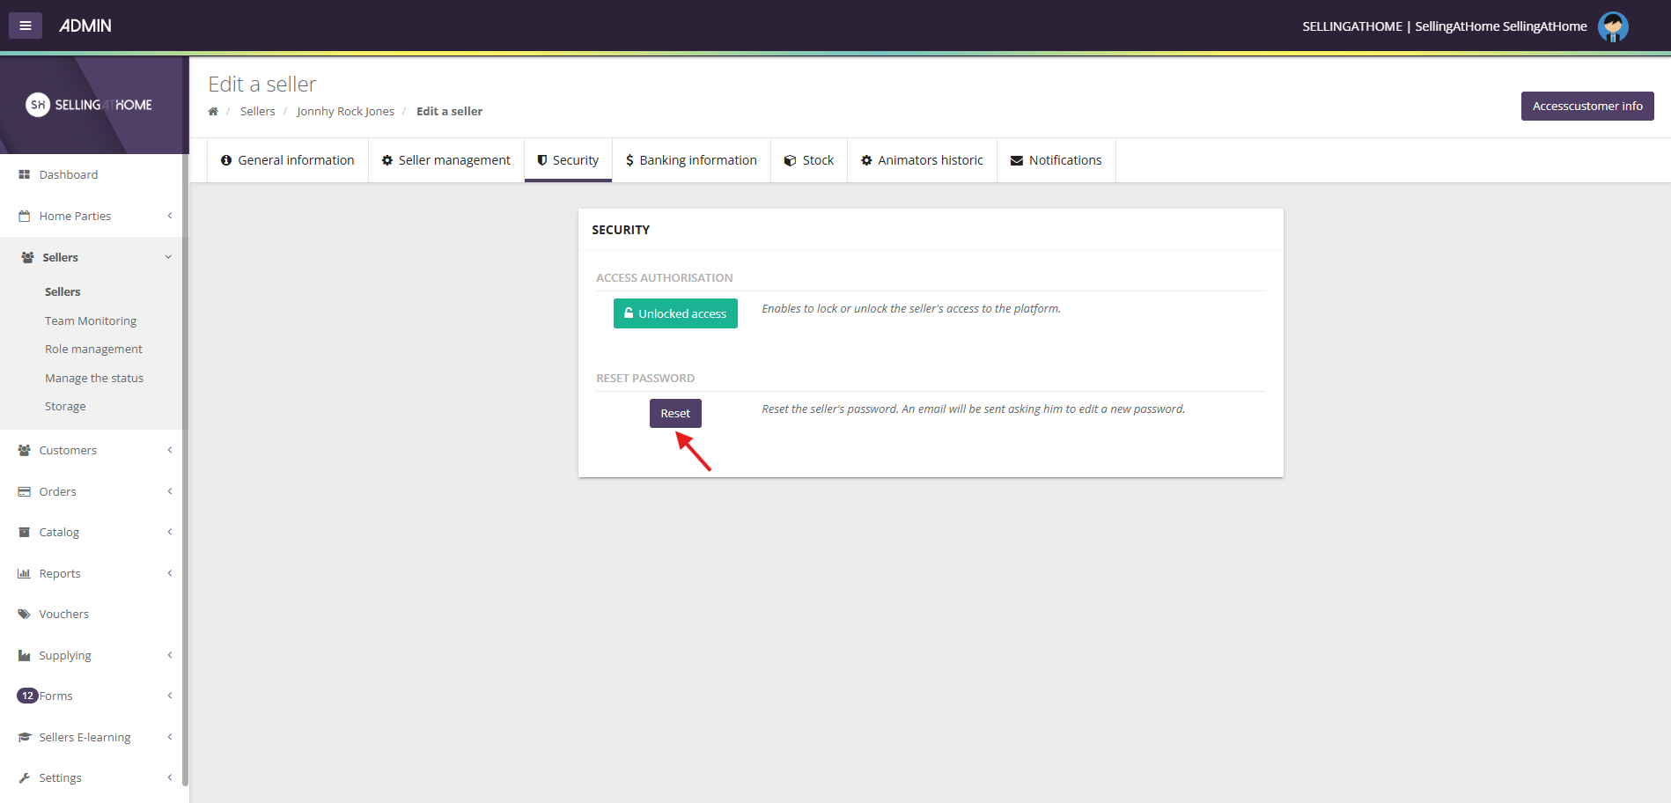
Task: Click the Vouchers tag icon
Action: tap(25, 615)
